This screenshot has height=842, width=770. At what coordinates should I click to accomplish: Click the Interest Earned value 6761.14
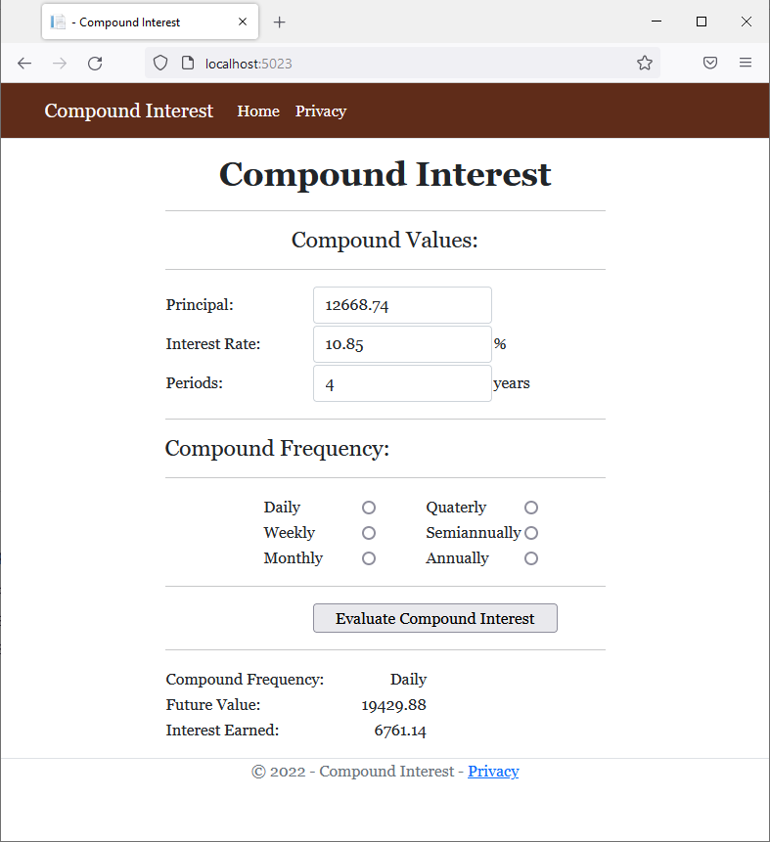coord(400,731)
